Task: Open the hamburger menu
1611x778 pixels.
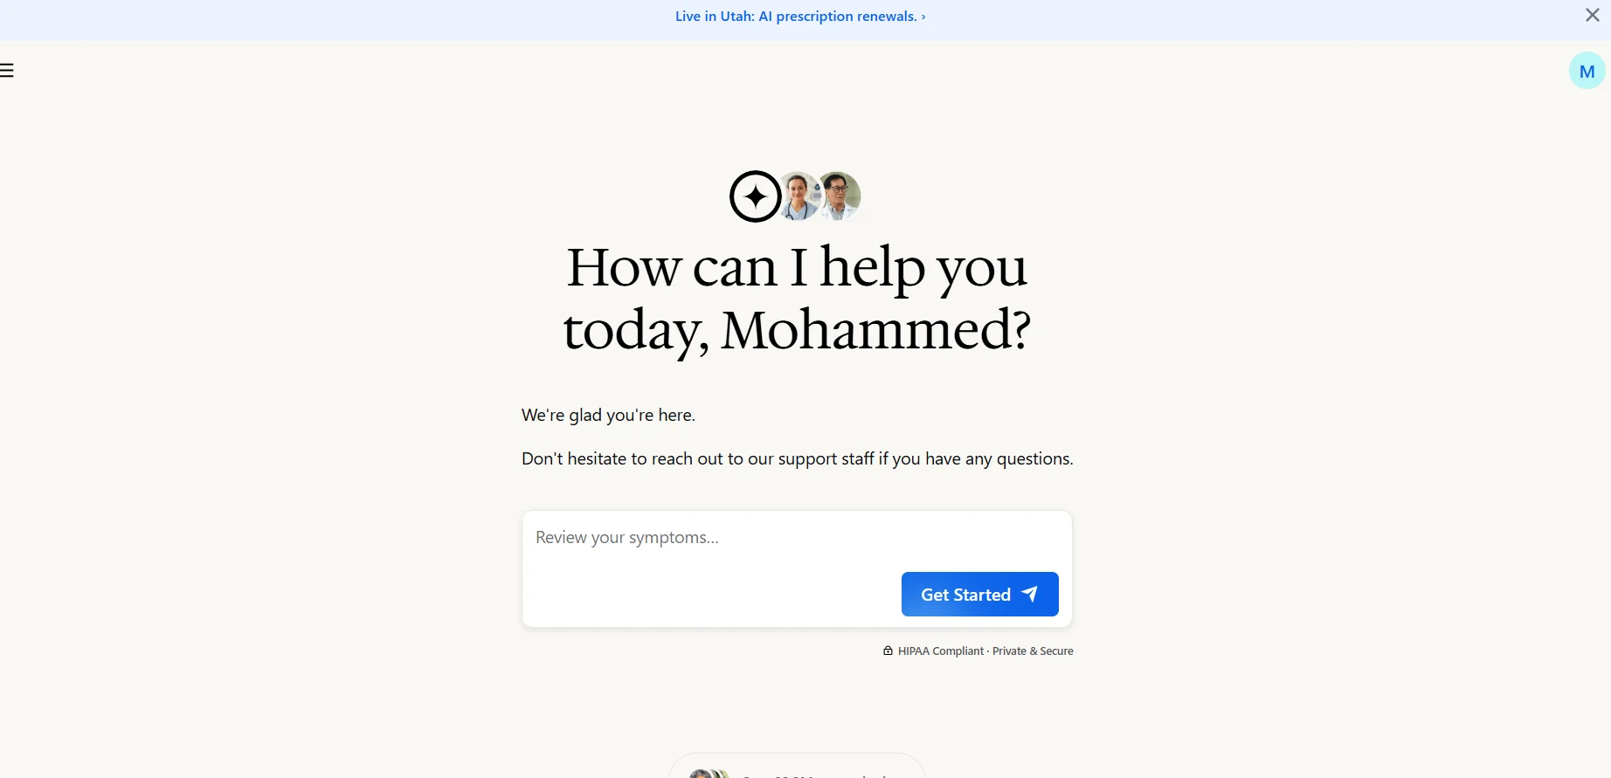Action: tap(7, 71)
